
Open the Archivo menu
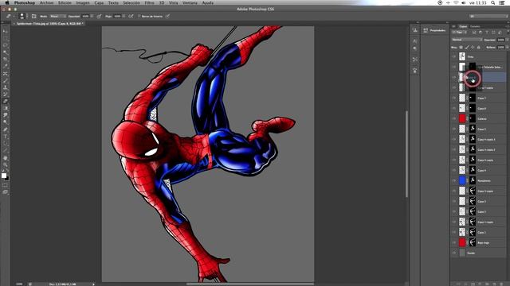coord(46,2)
